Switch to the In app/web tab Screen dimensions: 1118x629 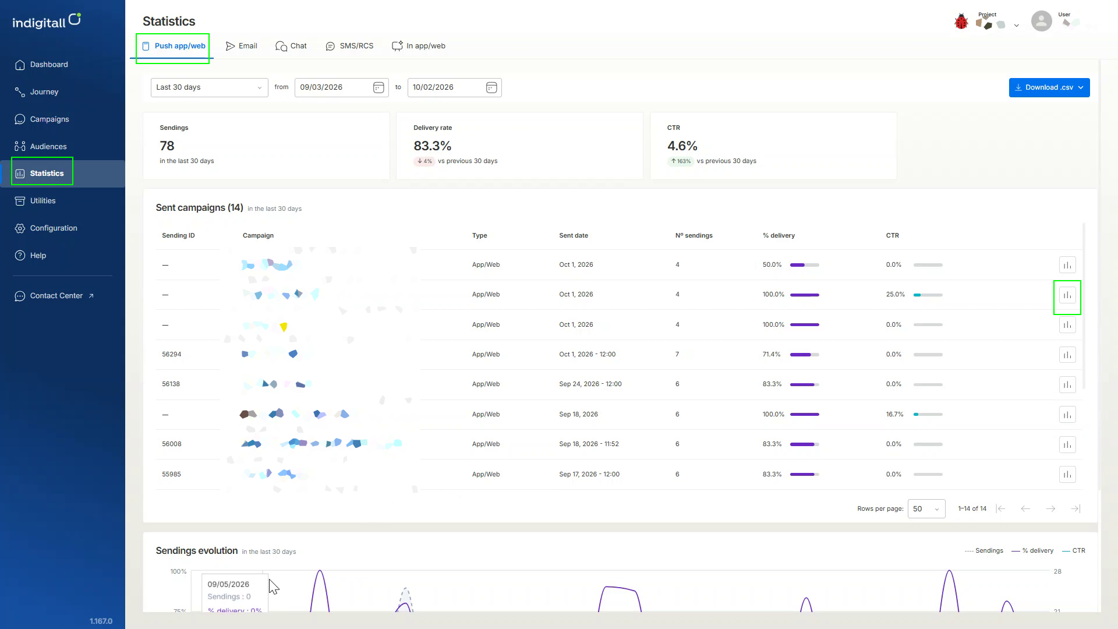coord(419,46)
